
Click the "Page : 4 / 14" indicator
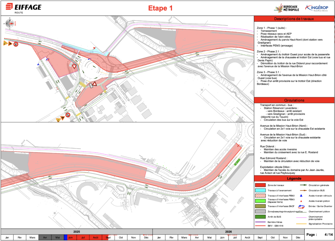(319, 234)
